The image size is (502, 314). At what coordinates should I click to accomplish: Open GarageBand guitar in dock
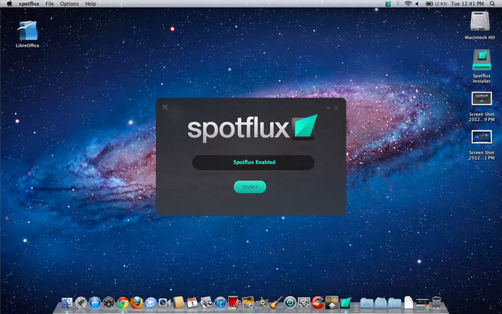[x=276, y=302]
